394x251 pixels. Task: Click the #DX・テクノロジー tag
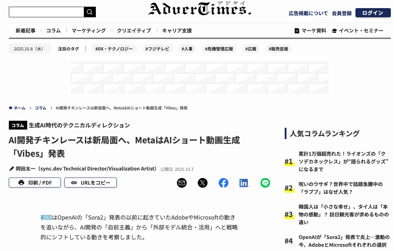[x=114, y=49]
